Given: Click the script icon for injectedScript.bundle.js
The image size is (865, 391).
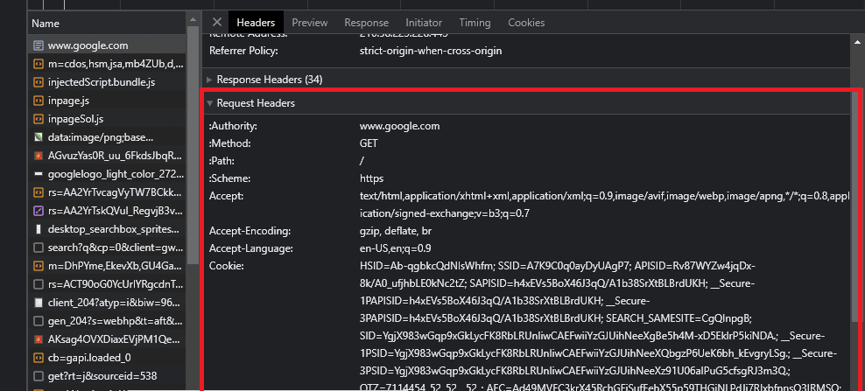Looking at the screenshot, I should [x=38, y=83].
